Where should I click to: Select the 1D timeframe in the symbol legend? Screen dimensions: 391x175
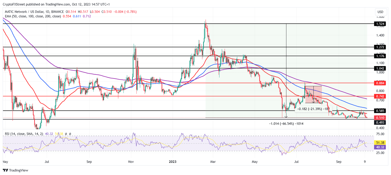[x=47, y=11]
